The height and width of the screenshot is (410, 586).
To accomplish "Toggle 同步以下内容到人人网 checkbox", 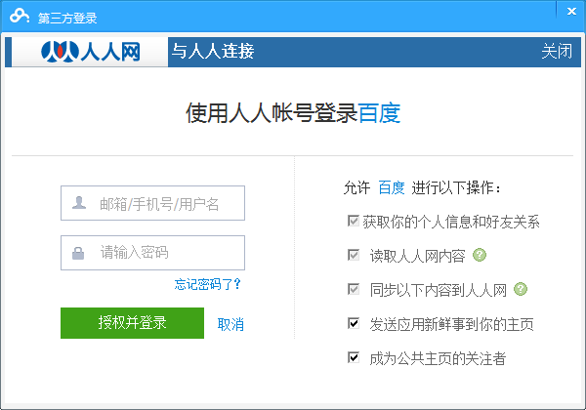I will click(354, 289).
